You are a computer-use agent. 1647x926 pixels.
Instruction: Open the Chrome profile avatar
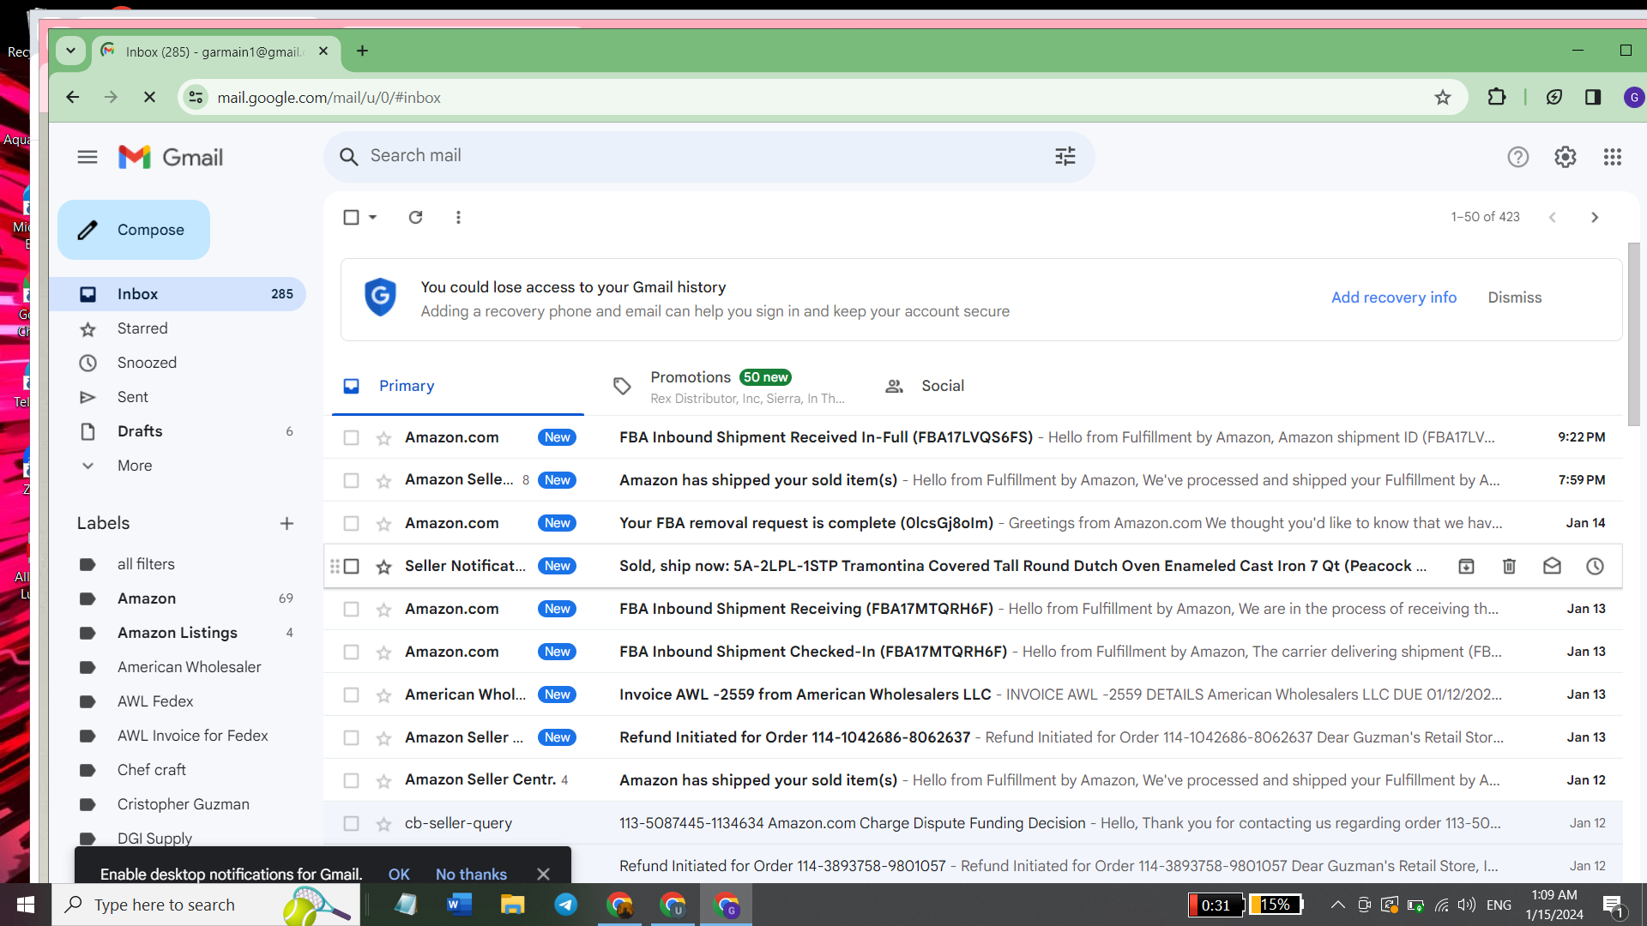[1634, 97]
